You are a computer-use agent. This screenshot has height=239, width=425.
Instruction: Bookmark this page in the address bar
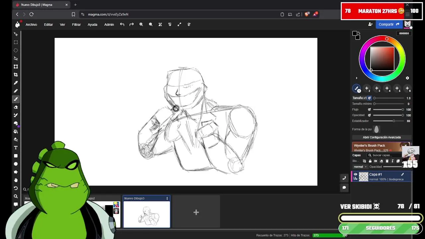point(73,14)
